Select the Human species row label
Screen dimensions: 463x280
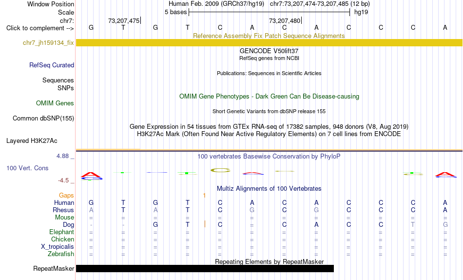(x=64, y=202)
